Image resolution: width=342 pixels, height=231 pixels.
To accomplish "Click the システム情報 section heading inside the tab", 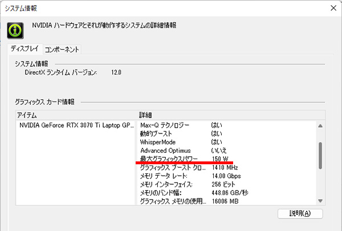I will coord(31,64).
